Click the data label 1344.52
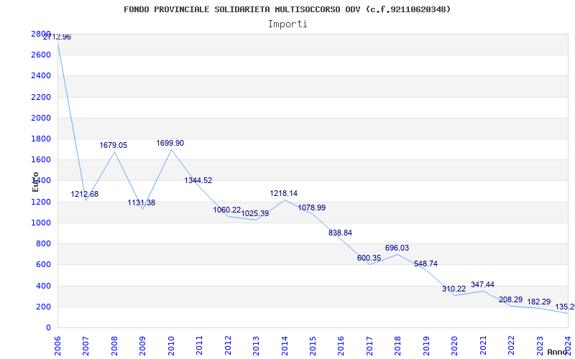The height and width of the screenshot is (359, 575). [x=198, y=181]
